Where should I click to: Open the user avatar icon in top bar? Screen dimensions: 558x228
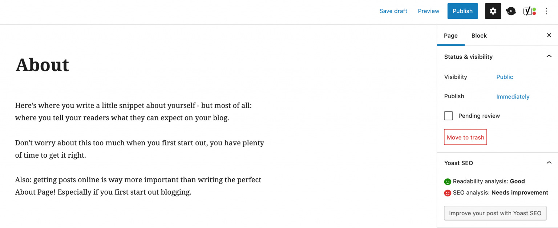tap(511, 11)
